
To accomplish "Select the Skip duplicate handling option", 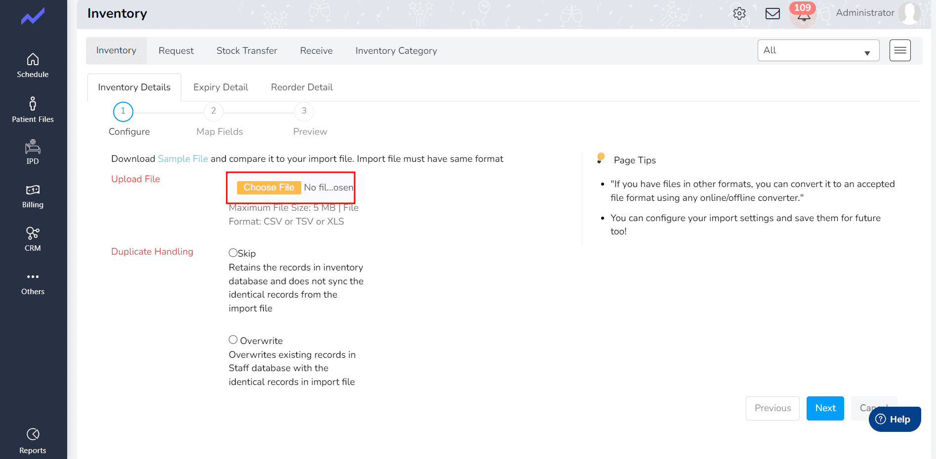I will 233,253.
